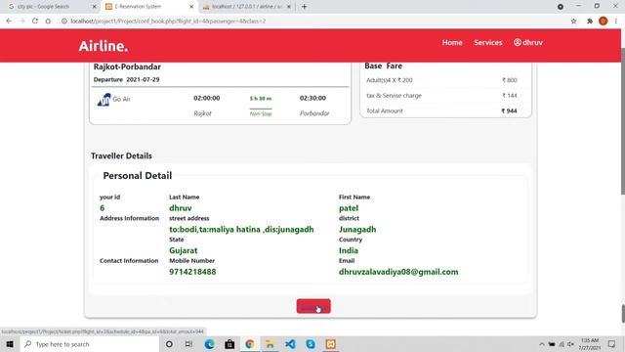Reload the page with the refresh icon
Image resolution: width=625 pixels, height=352 pixels.
click(35, 22)
